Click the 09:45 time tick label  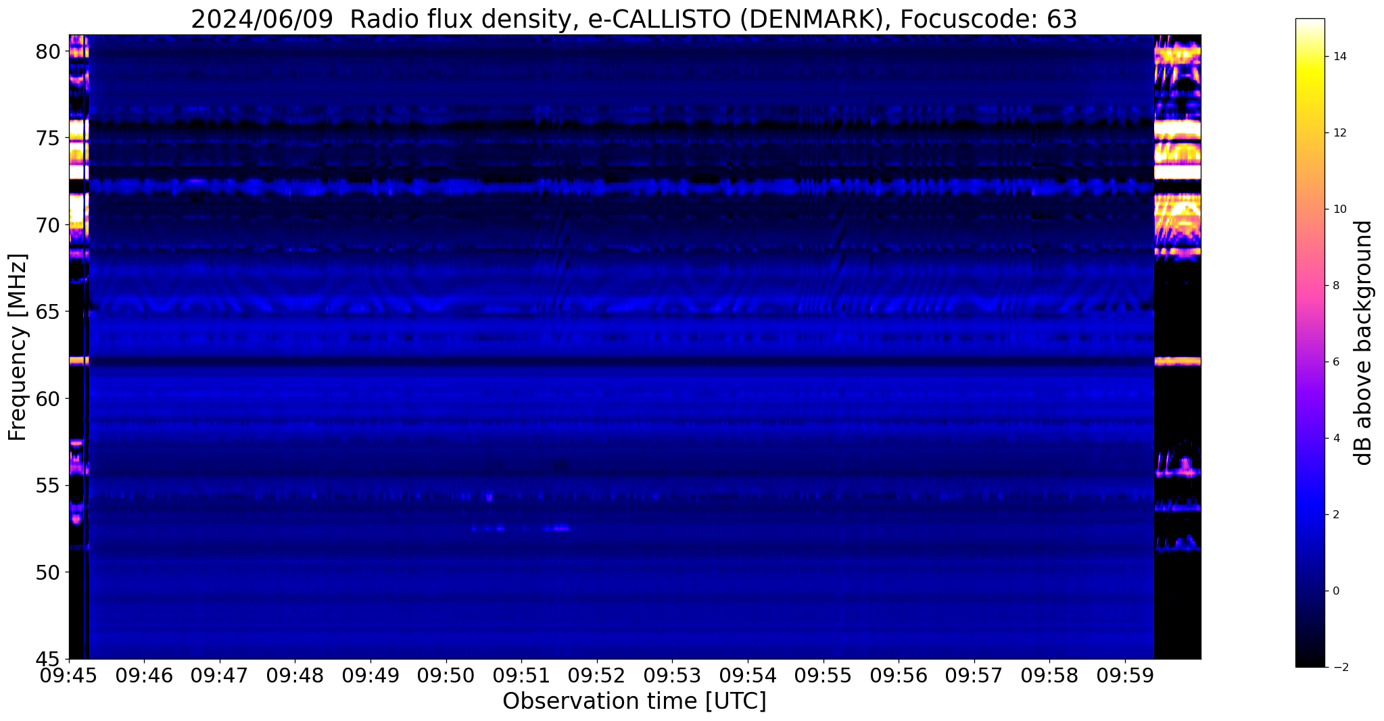(x=69, y=674)
